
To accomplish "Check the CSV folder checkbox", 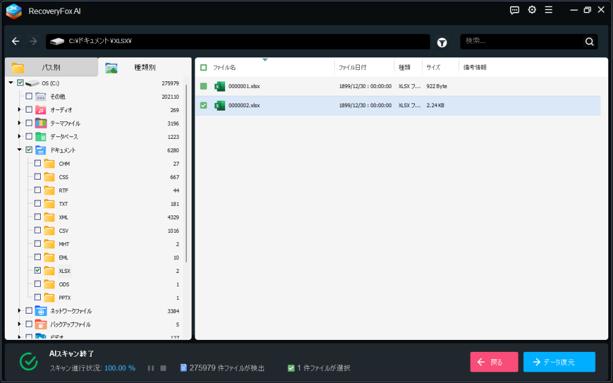I will (38, 230).
